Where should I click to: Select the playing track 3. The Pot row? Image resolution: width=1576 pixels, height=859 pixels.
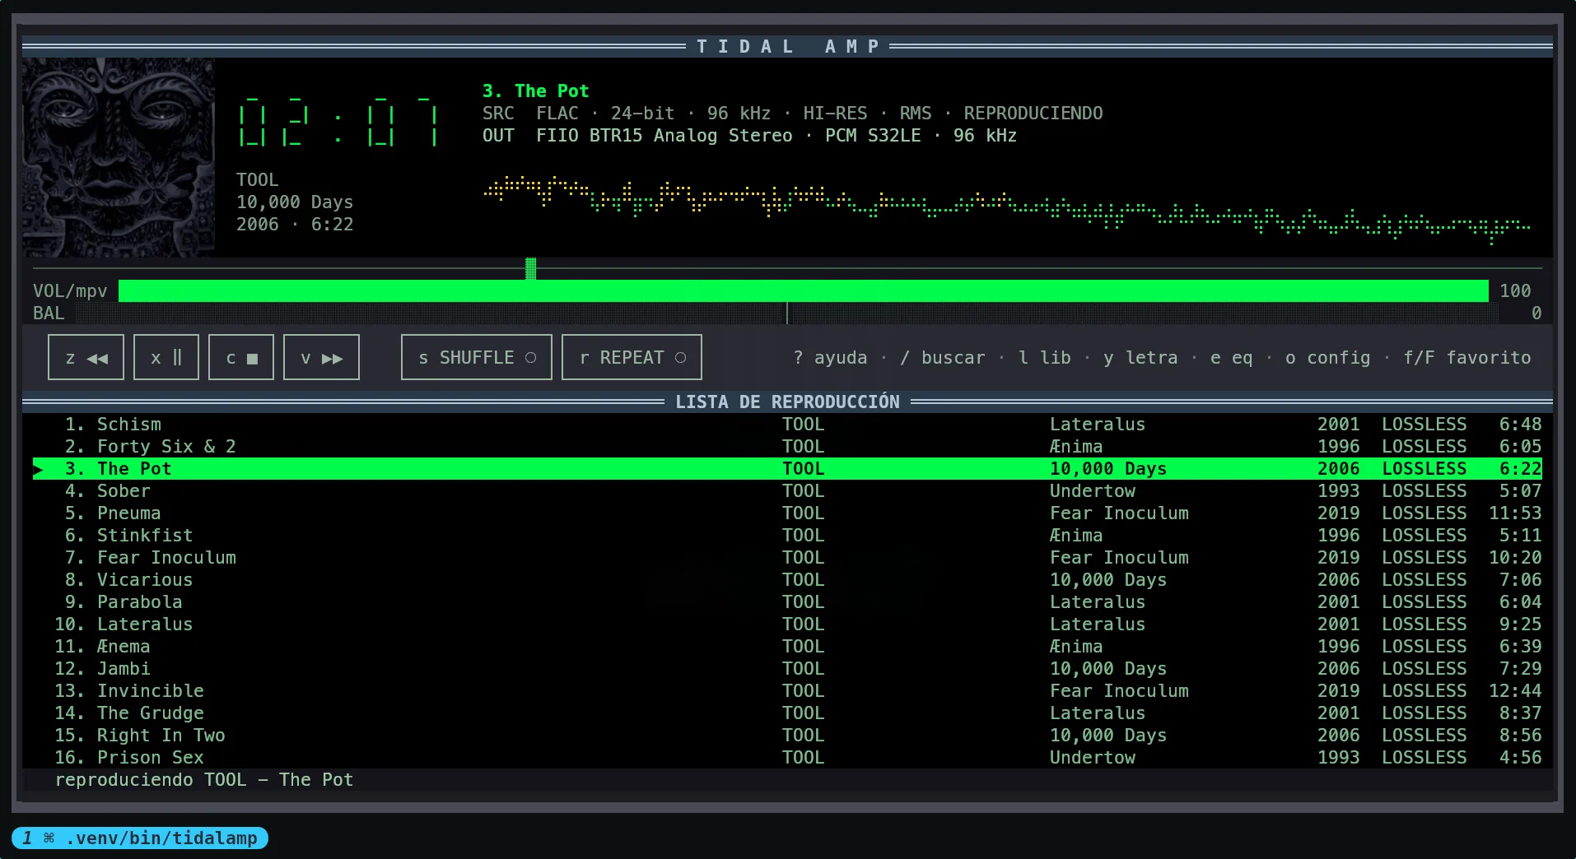(x=787, y=468)
